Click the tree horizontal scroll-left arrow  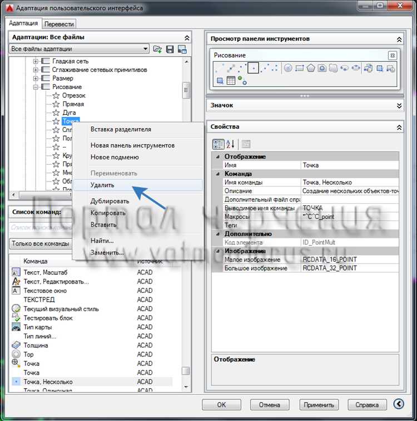click(14, 194)
